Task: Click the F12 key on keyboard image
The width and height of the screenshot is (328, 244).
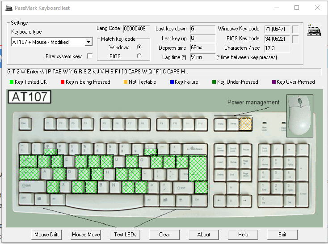Action: tap(201, 124)
